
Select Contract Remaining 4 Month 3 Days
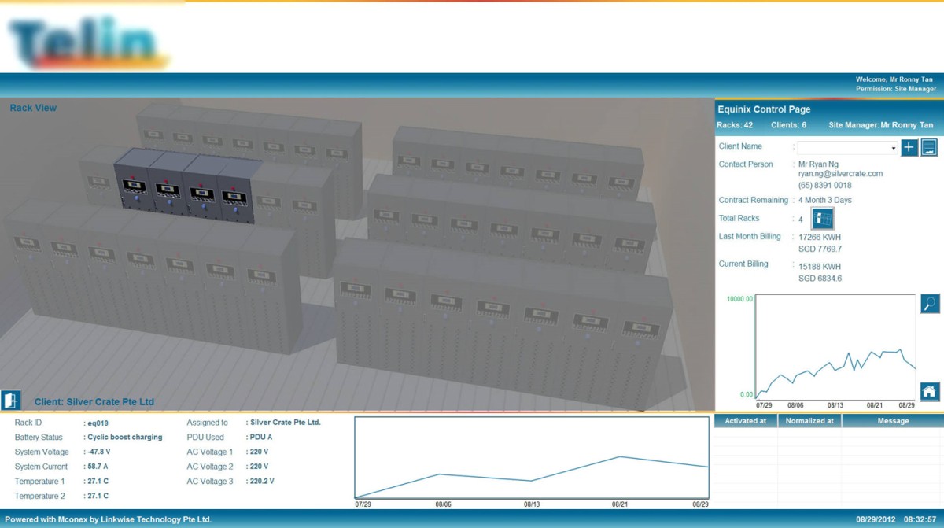point(824,200)
